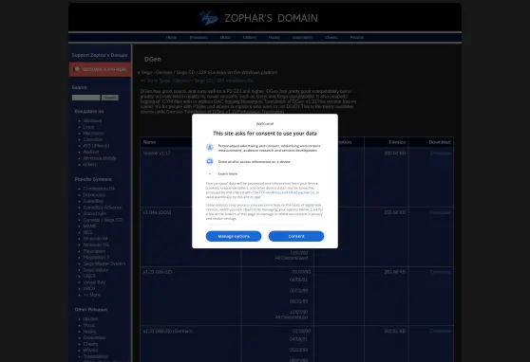The width and height of the screenshot is (530, 362).
Task: Open the Utilities navigation item
Action: pos(250,38)
